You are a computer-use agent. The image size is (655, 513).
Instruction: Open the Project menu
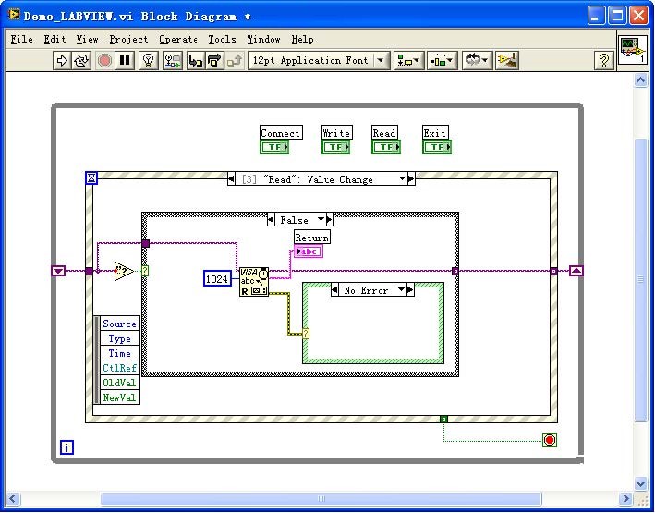click(128, 40)
